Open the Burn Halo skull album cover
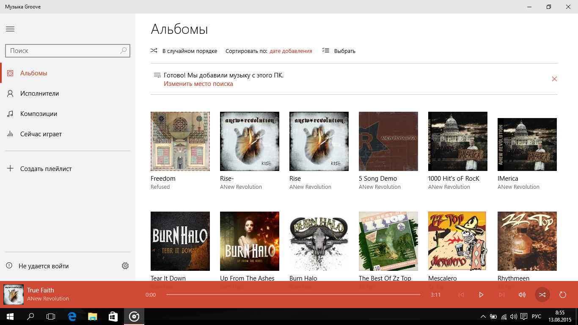Image resolution: width=578 pixels, height=325 pixels. coord(319,241)
